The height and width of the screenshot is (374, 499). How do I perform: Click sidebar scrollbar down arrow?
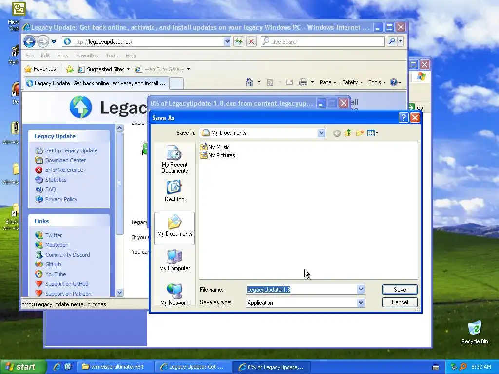[x=120, y=292]
